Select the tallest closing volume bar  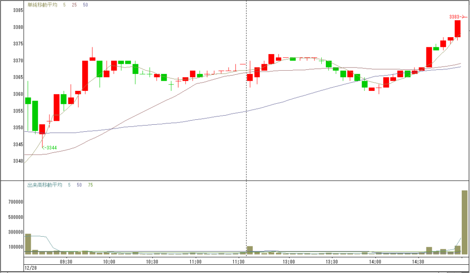[464, 223]
